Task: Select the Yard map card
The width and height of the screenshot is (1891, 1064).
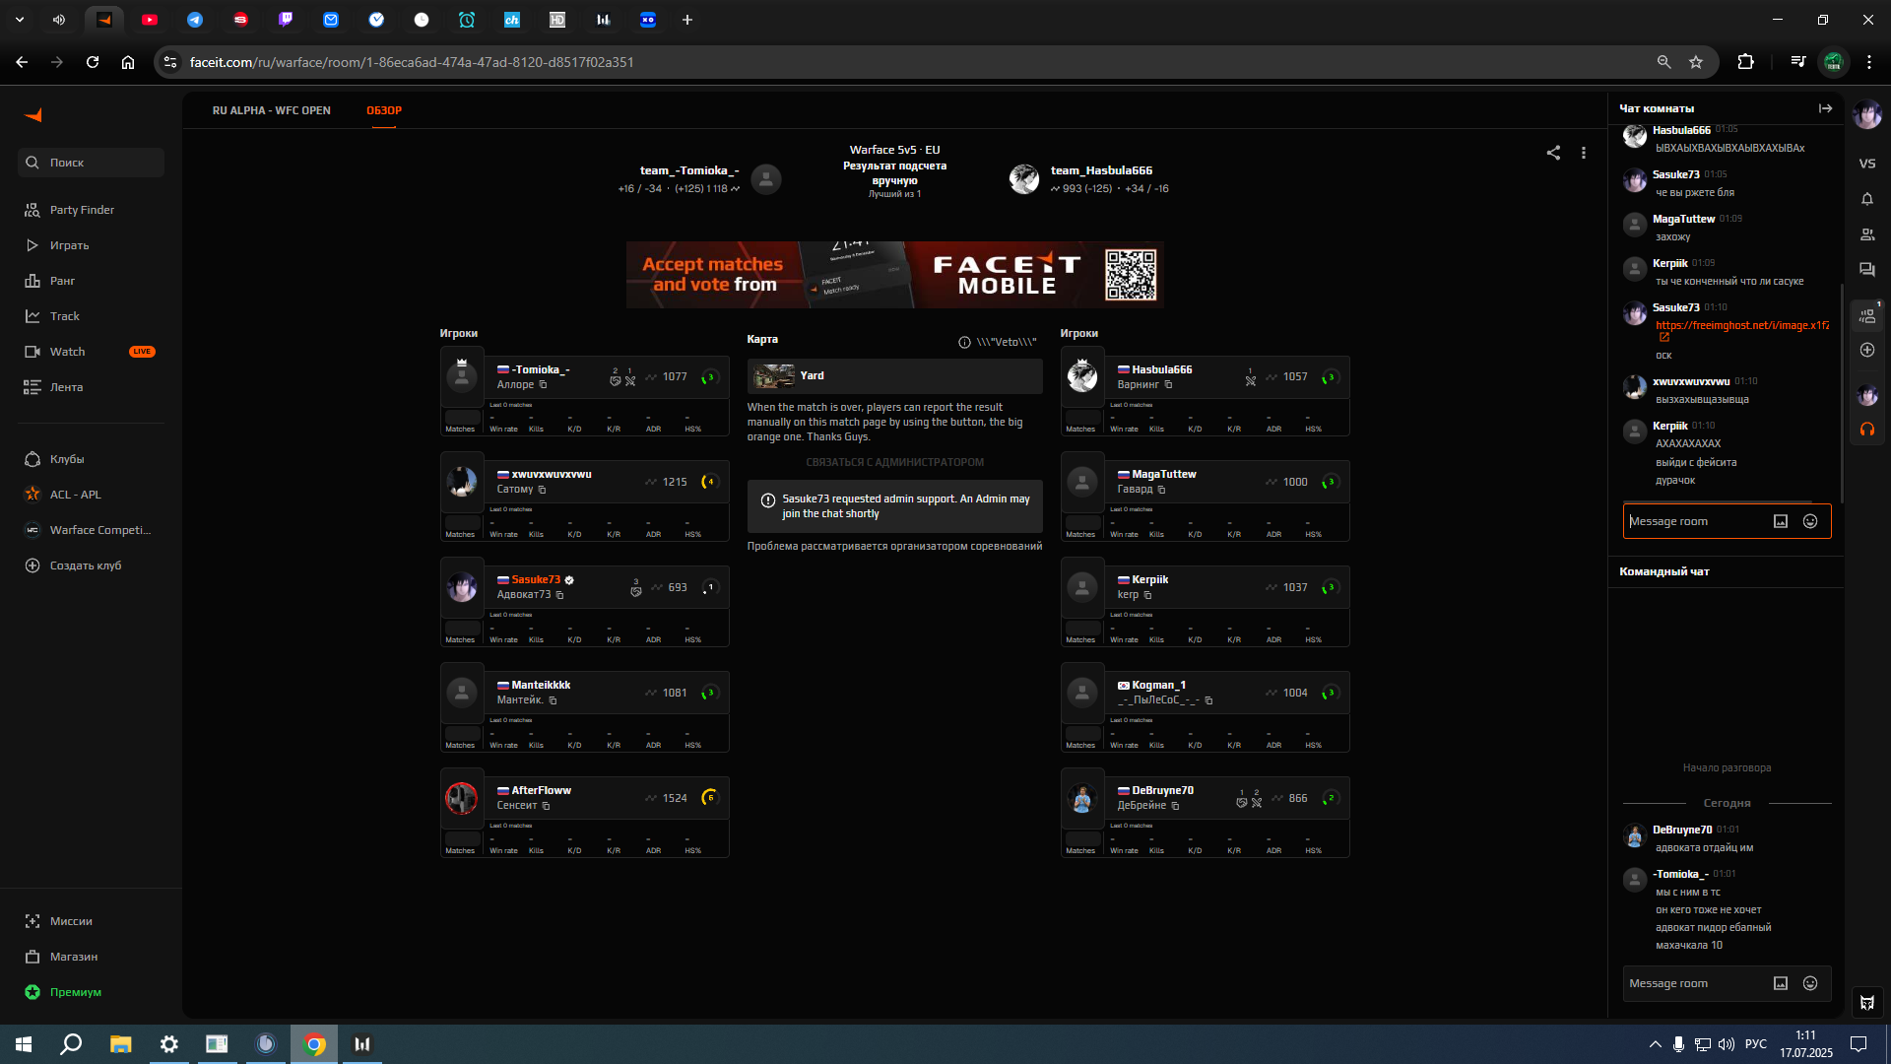Action: click(894, 375)
